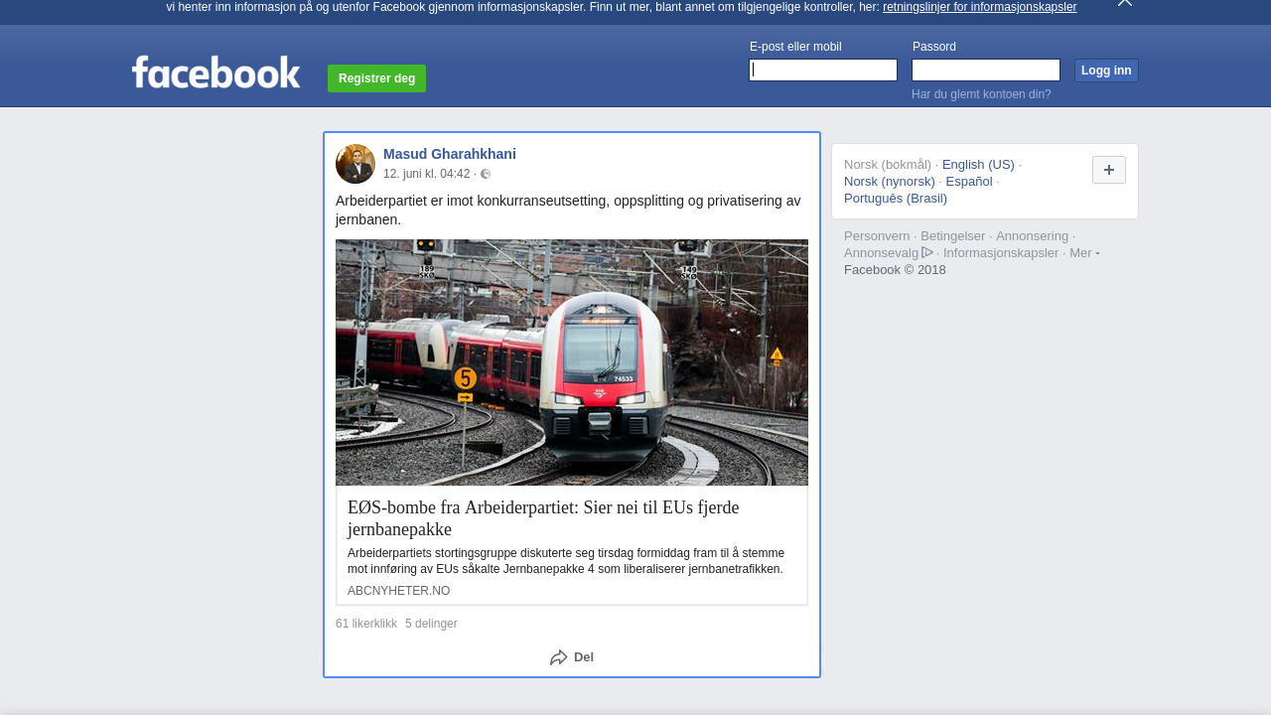Viewport: 1271px width, 715px height.
Task: Click the Registrer deg button
Action: tap(376, 78)
